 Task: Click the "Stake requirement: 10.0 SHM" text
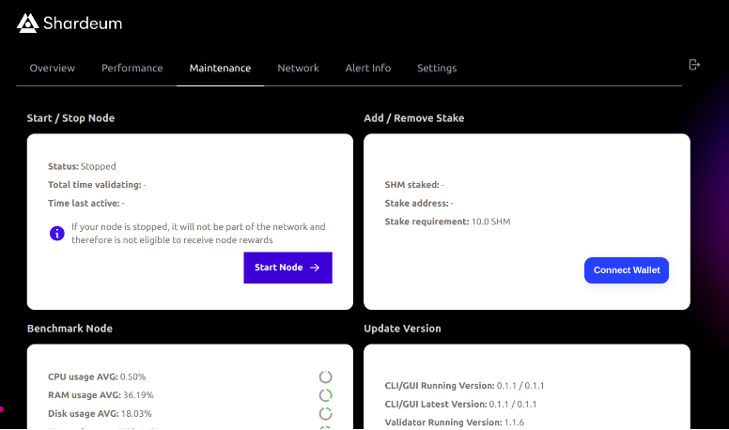(447, 222)
